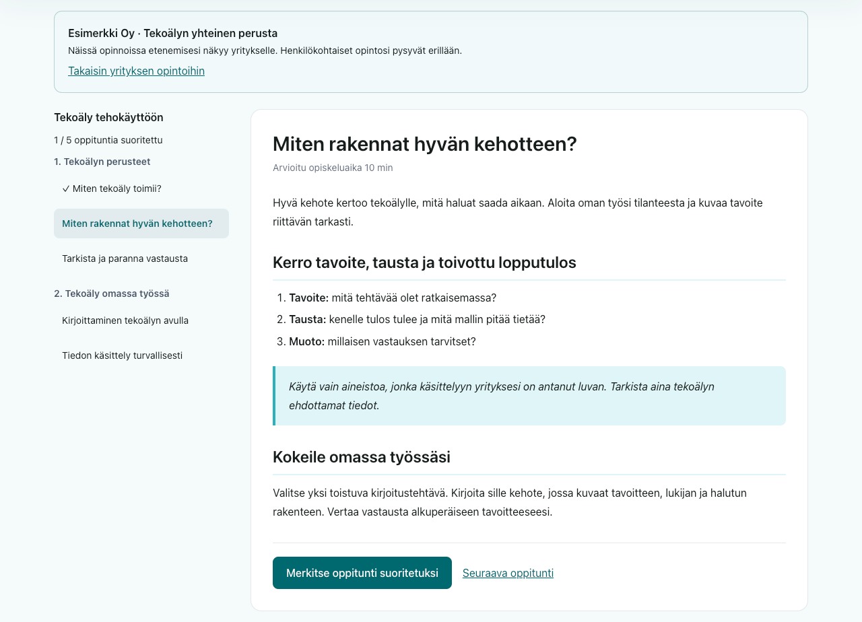Go to 'Seuraava oppitunti' link
The height and width of the screenshot is (622, 862).
(508, 573)
